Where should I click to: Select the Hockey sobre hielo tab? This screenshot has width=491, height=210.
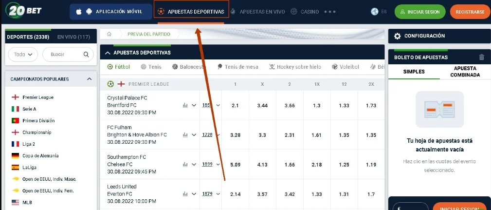click(295, 67)
